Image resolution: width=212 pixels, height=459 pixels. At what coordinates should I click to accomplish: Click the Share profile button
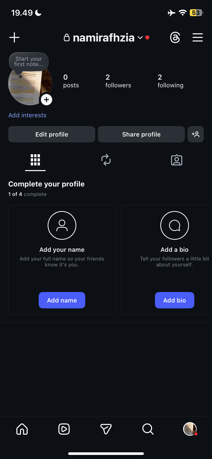(x=141, y=134)
